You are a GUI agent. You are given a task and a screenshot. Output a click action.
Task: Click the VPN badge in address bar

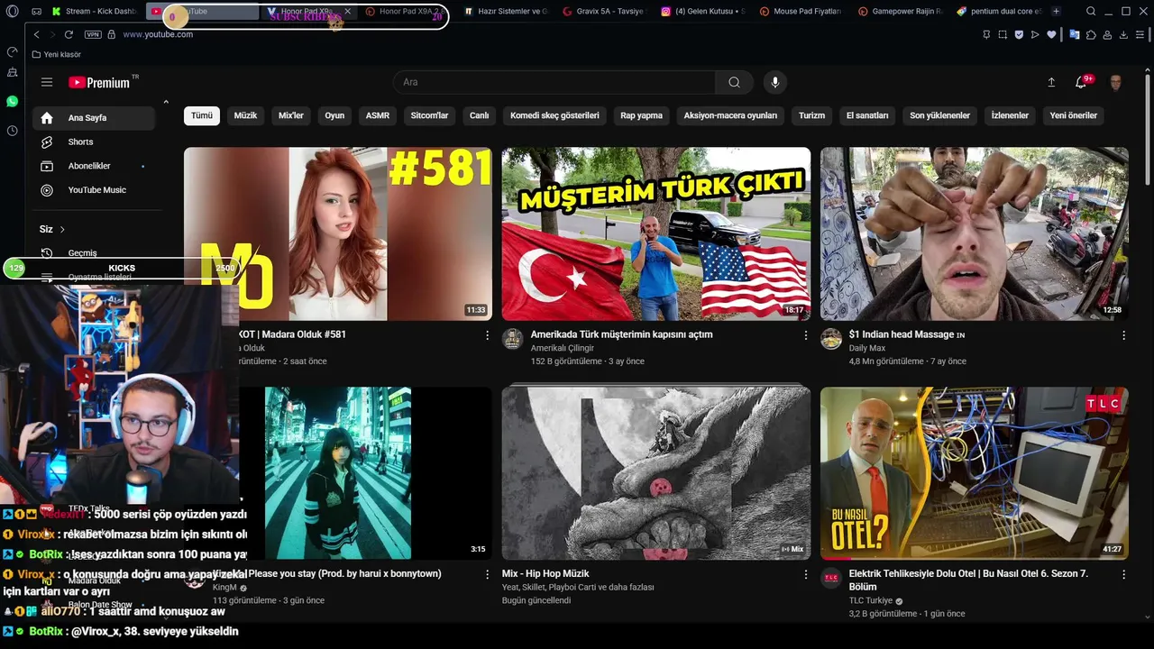pos(93,34)
